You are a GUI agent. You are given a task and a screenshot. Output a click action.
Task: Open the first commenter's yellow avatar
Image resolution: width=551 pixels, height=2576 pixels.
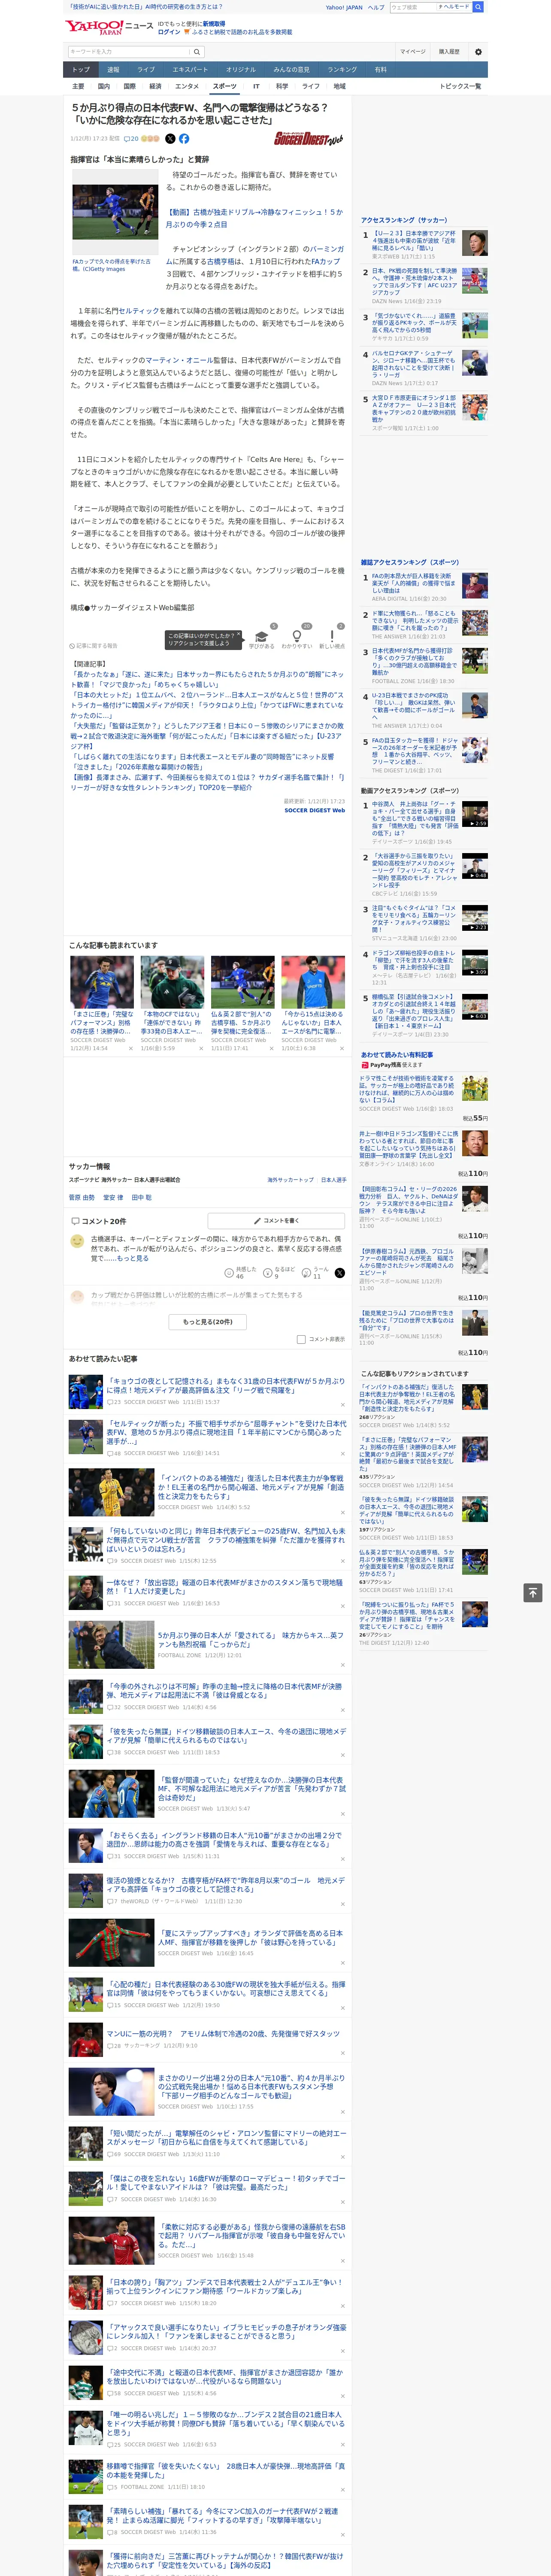(77, 1241)
